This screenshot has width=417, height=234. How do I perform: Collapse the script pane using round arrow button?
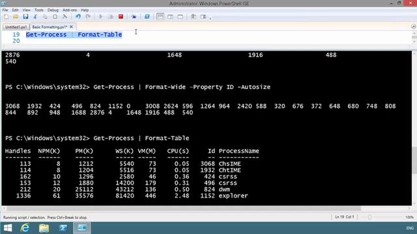[x=413, y=27]
